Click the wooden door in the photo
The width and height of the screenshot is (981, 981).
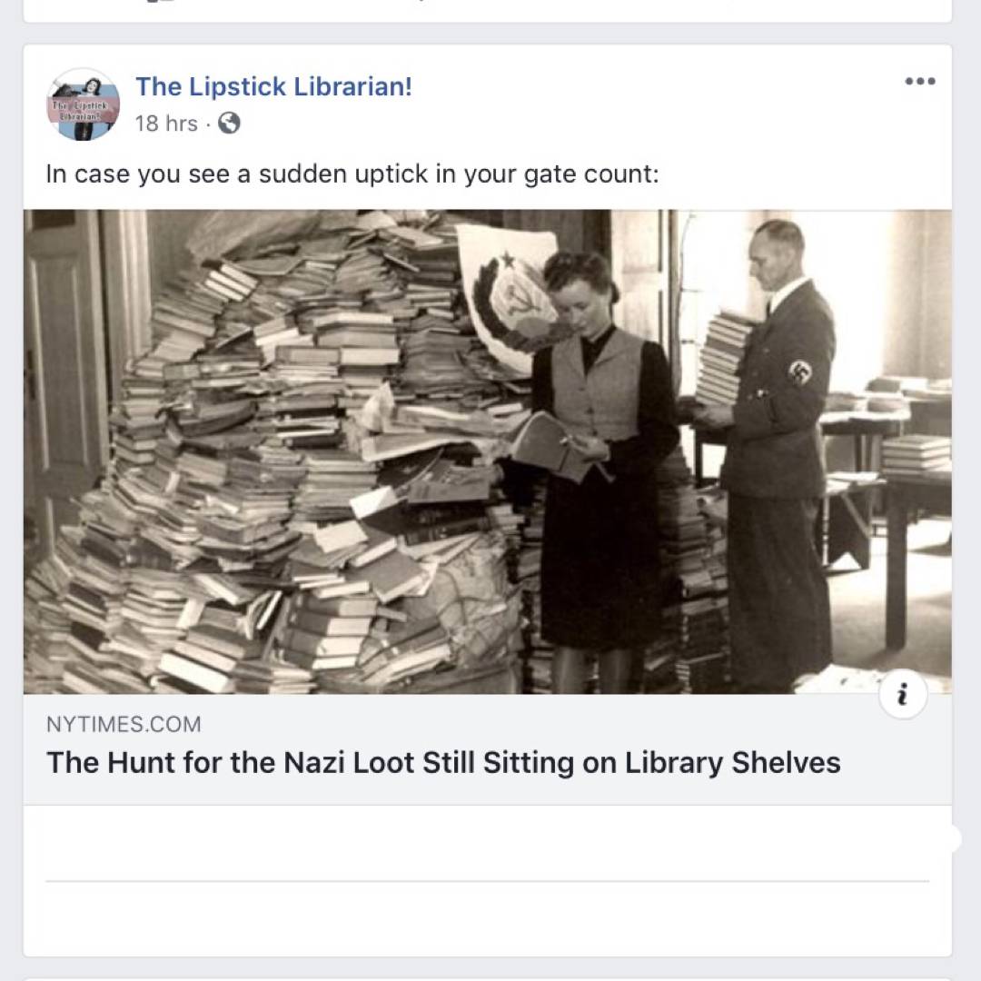click(x=63, y=381)
